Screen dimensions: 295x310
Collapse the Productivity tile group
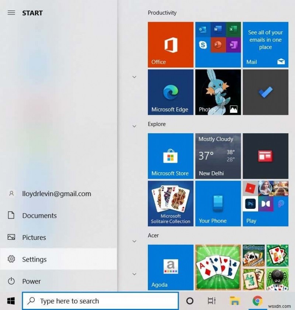click(134, 76)
